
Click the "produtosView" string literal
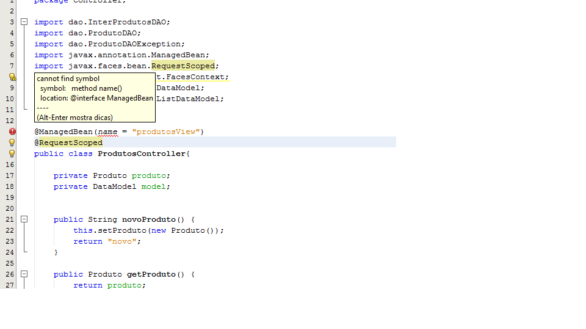165,132
